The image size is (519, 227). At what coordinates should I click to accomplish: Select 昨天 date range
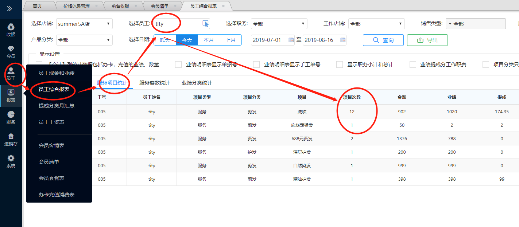pyautogui.click(x=165, y=40)
